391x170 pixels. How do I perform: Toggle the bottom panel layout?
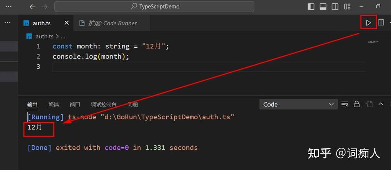click(323, 7)
